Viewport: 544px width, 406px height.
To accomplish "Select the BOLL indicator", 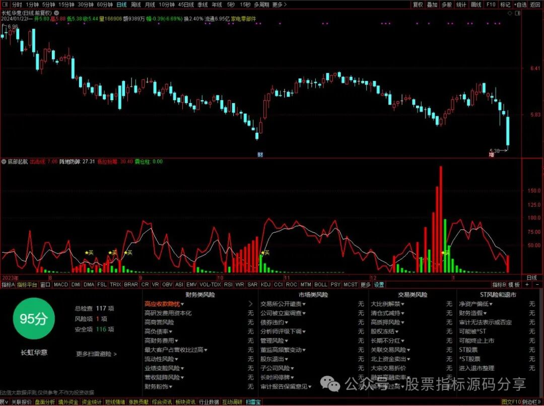I will click(320, 284).
